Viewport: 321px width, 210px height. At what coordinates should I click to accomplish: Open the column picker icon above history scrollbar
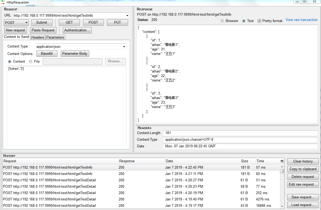282,161
